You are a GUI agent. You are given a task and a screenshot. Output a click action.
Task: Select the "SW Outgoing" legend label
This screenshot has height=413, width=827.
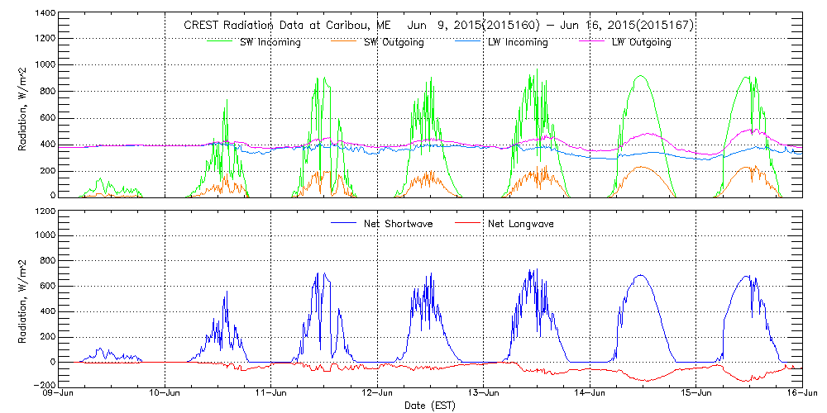pyautogui.click(x=394, y=42)
